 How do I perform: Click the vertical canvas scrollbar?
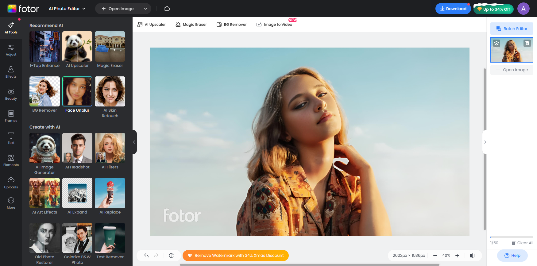485,149
